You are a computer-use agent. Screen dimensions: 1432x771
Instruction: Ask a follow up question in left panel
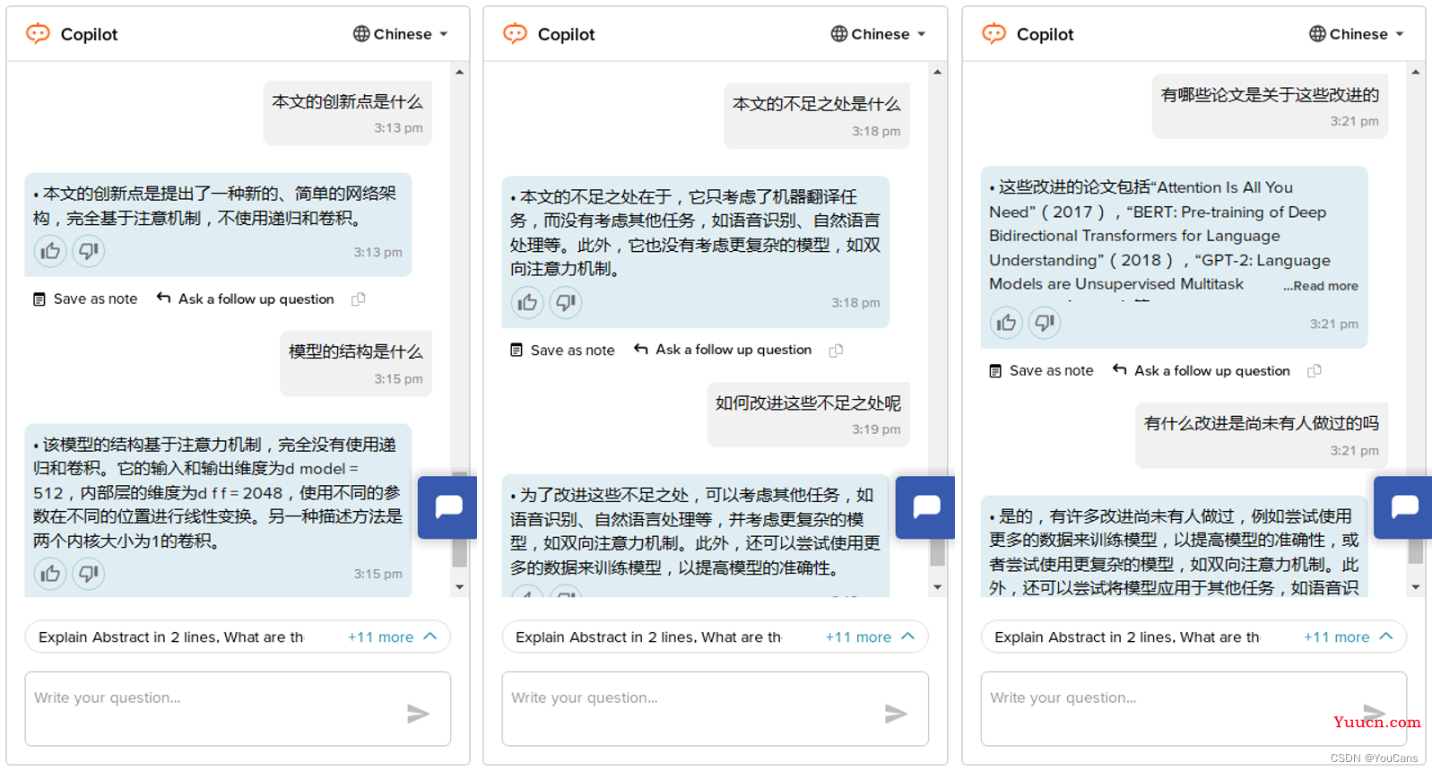(x=246, y=299)
